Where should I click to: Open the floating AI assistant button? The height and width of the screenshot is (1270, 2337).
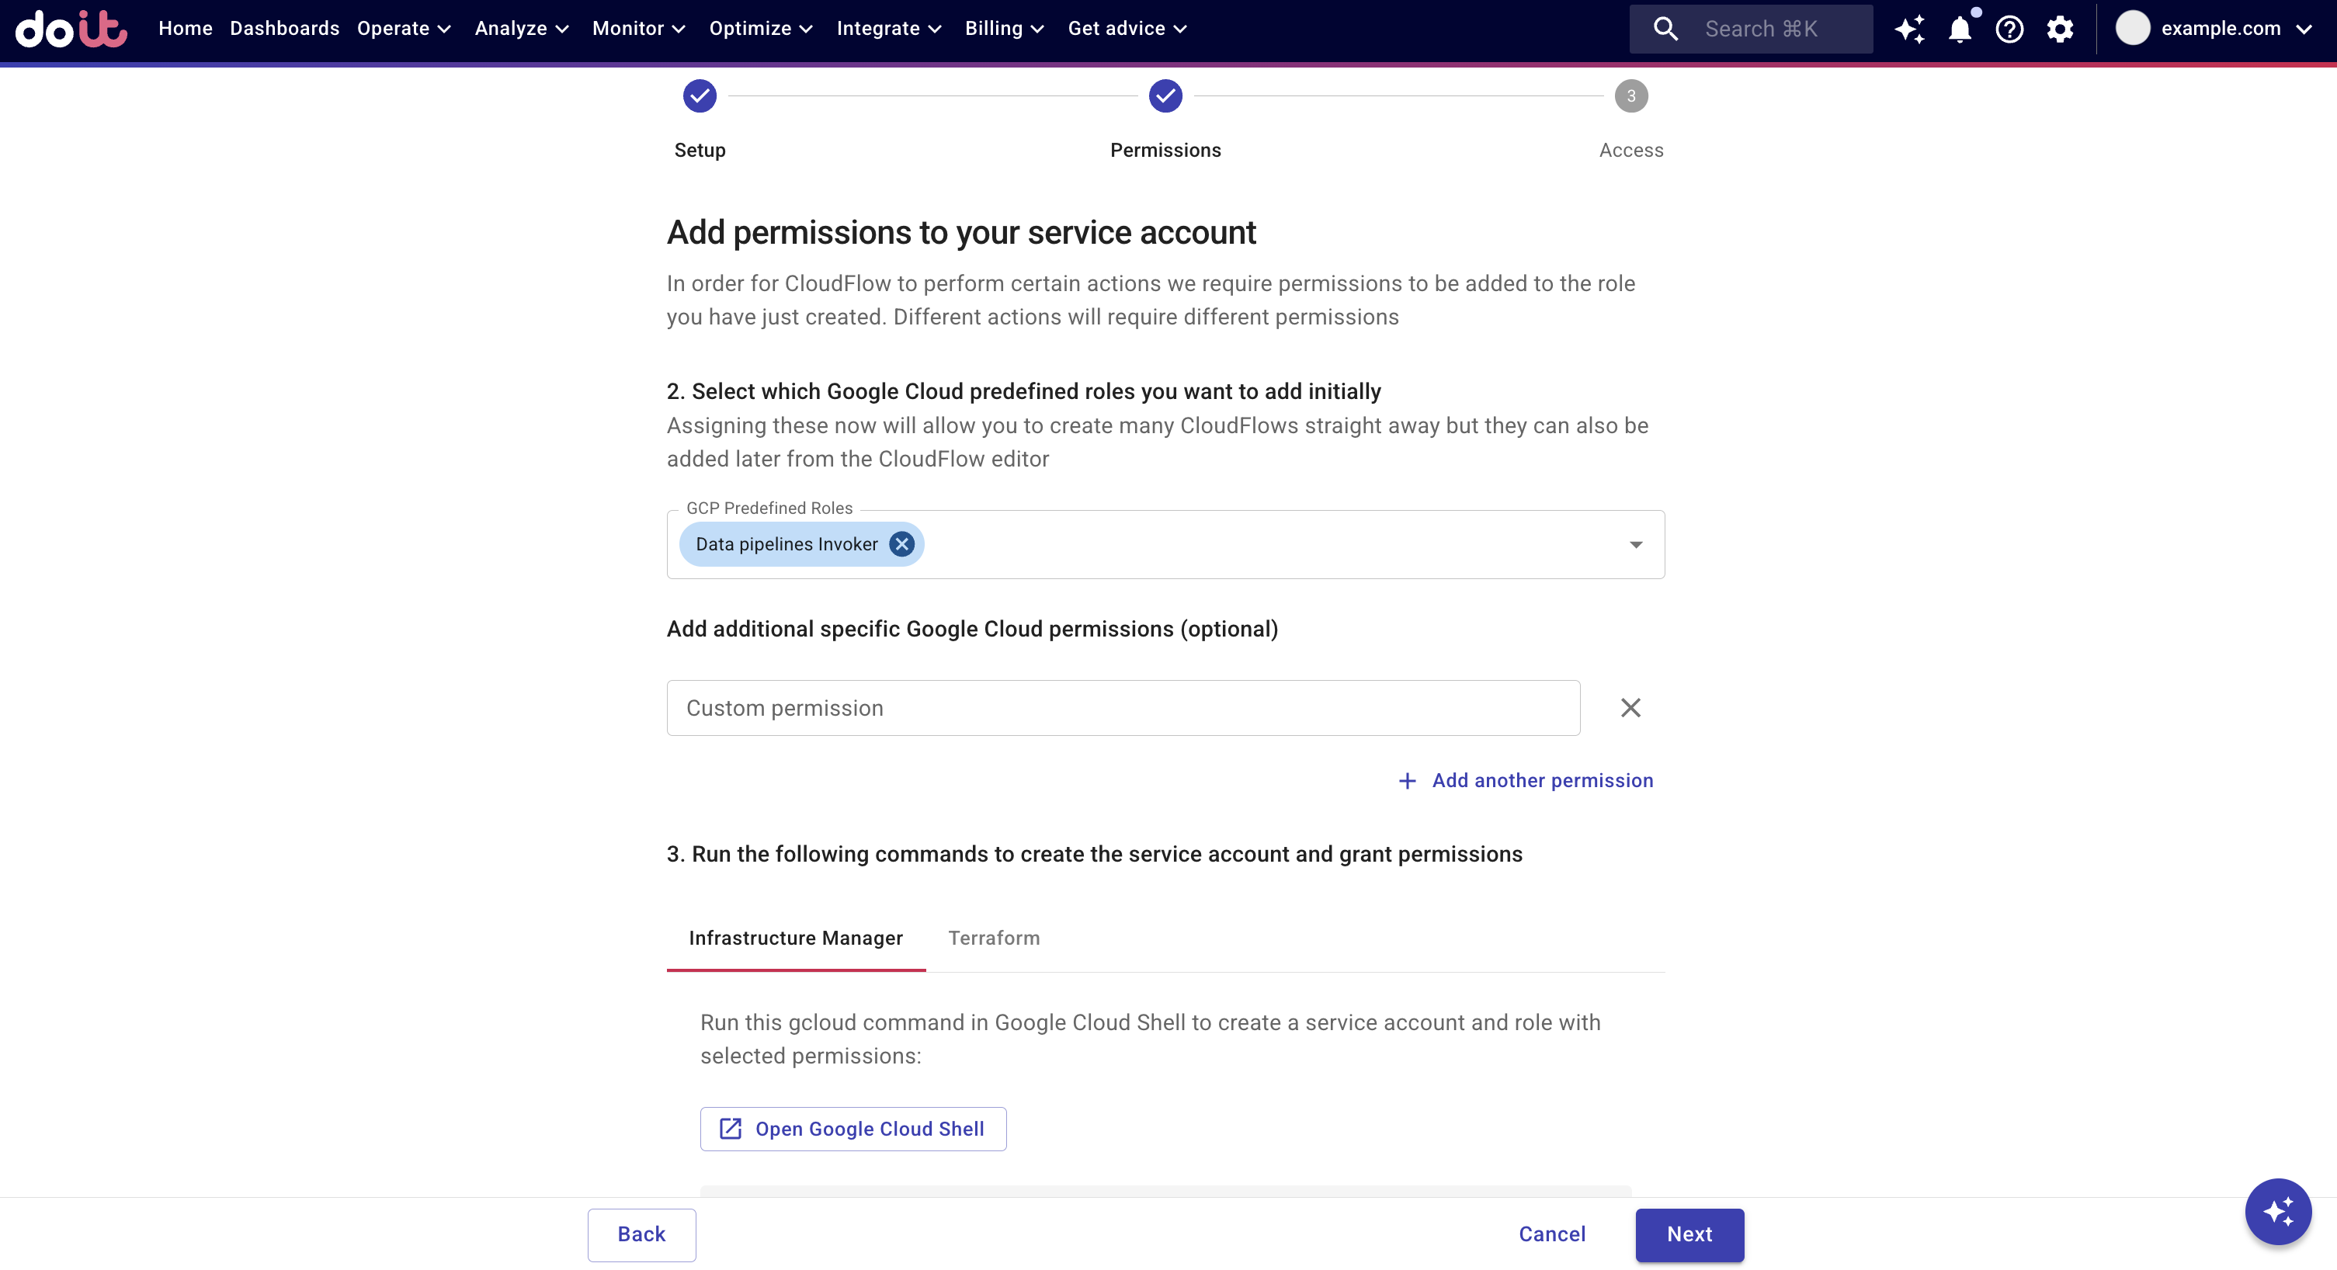(2277, 1211)
